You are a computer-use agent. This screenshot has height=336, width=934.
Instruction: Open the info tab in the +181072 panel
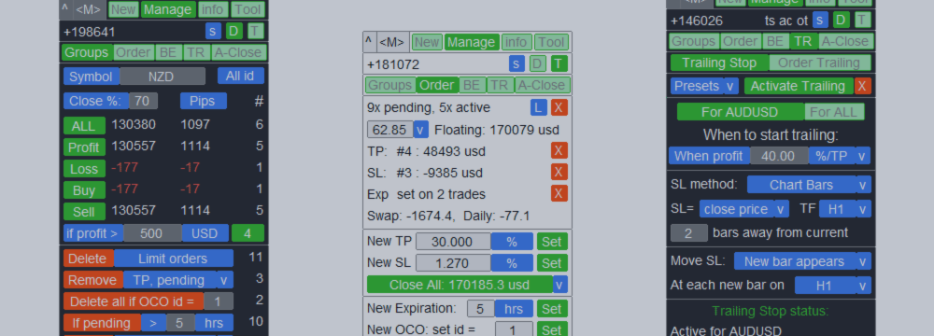516,42
